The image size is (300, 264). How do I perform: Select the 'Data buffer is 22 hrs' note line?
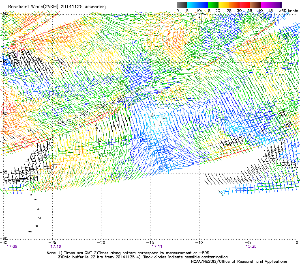pos(143,257)
